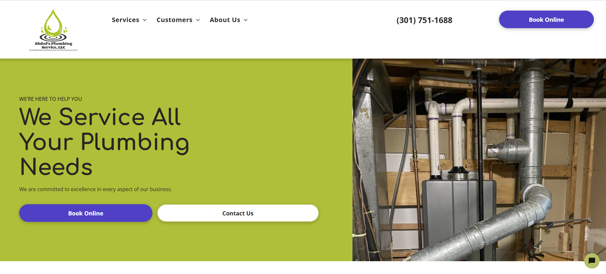This screenshot has width=606, height=274.
Task: Click the water heater plumbing photo
Action: 479,160
